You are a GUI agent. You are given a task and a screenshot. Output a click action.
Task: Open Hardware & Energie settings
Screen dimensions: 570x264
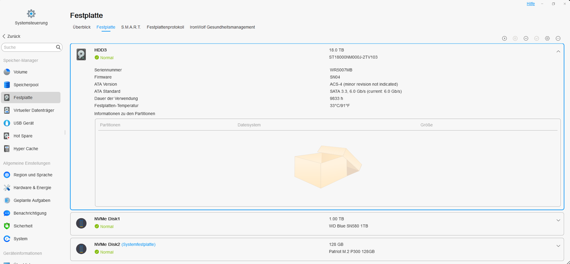point(31,188)
